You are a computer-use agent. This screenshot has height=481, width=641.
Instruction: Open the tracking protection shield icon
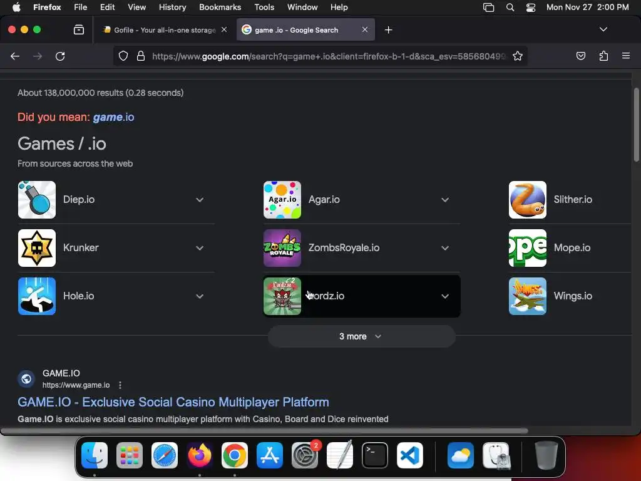[x=123, y=56]
